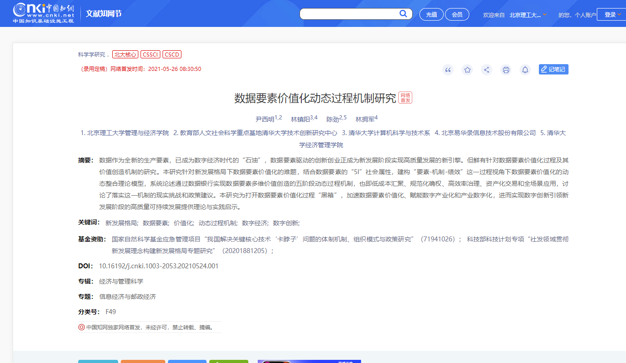Click the notification bell icon
The width and height of the screenshot is (626, 363).
(525, 70)
